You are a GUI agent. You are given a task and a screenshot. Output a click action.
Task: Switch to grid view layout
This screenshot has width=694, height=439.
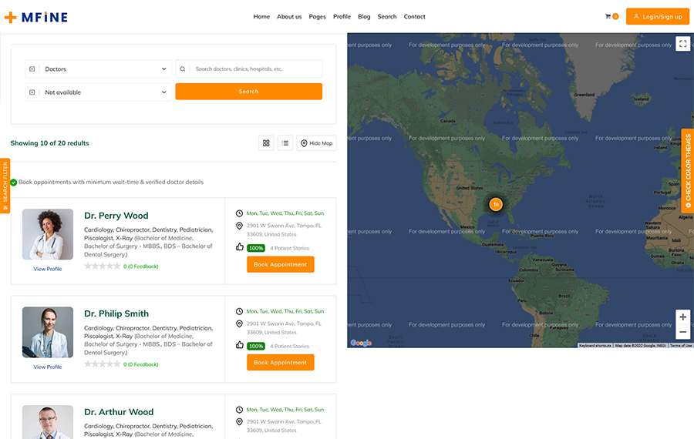coord(266,143)
